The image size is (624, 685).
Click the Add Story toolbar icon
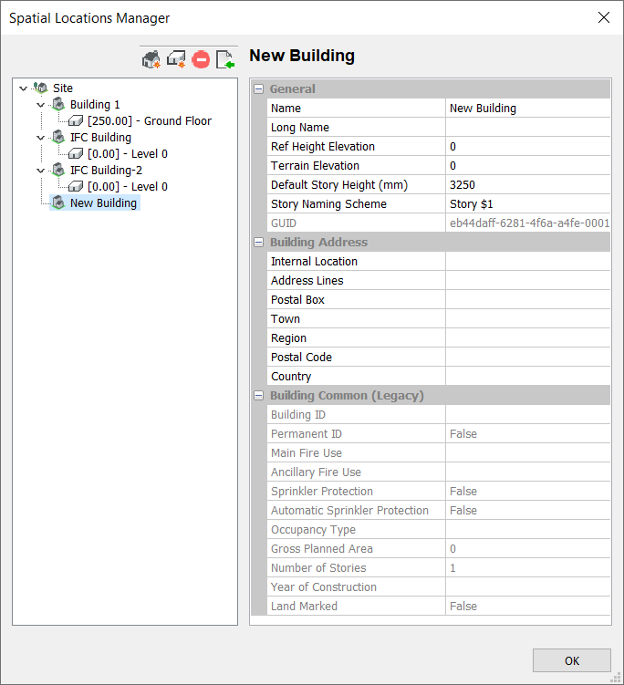click(x=176, y=59)
